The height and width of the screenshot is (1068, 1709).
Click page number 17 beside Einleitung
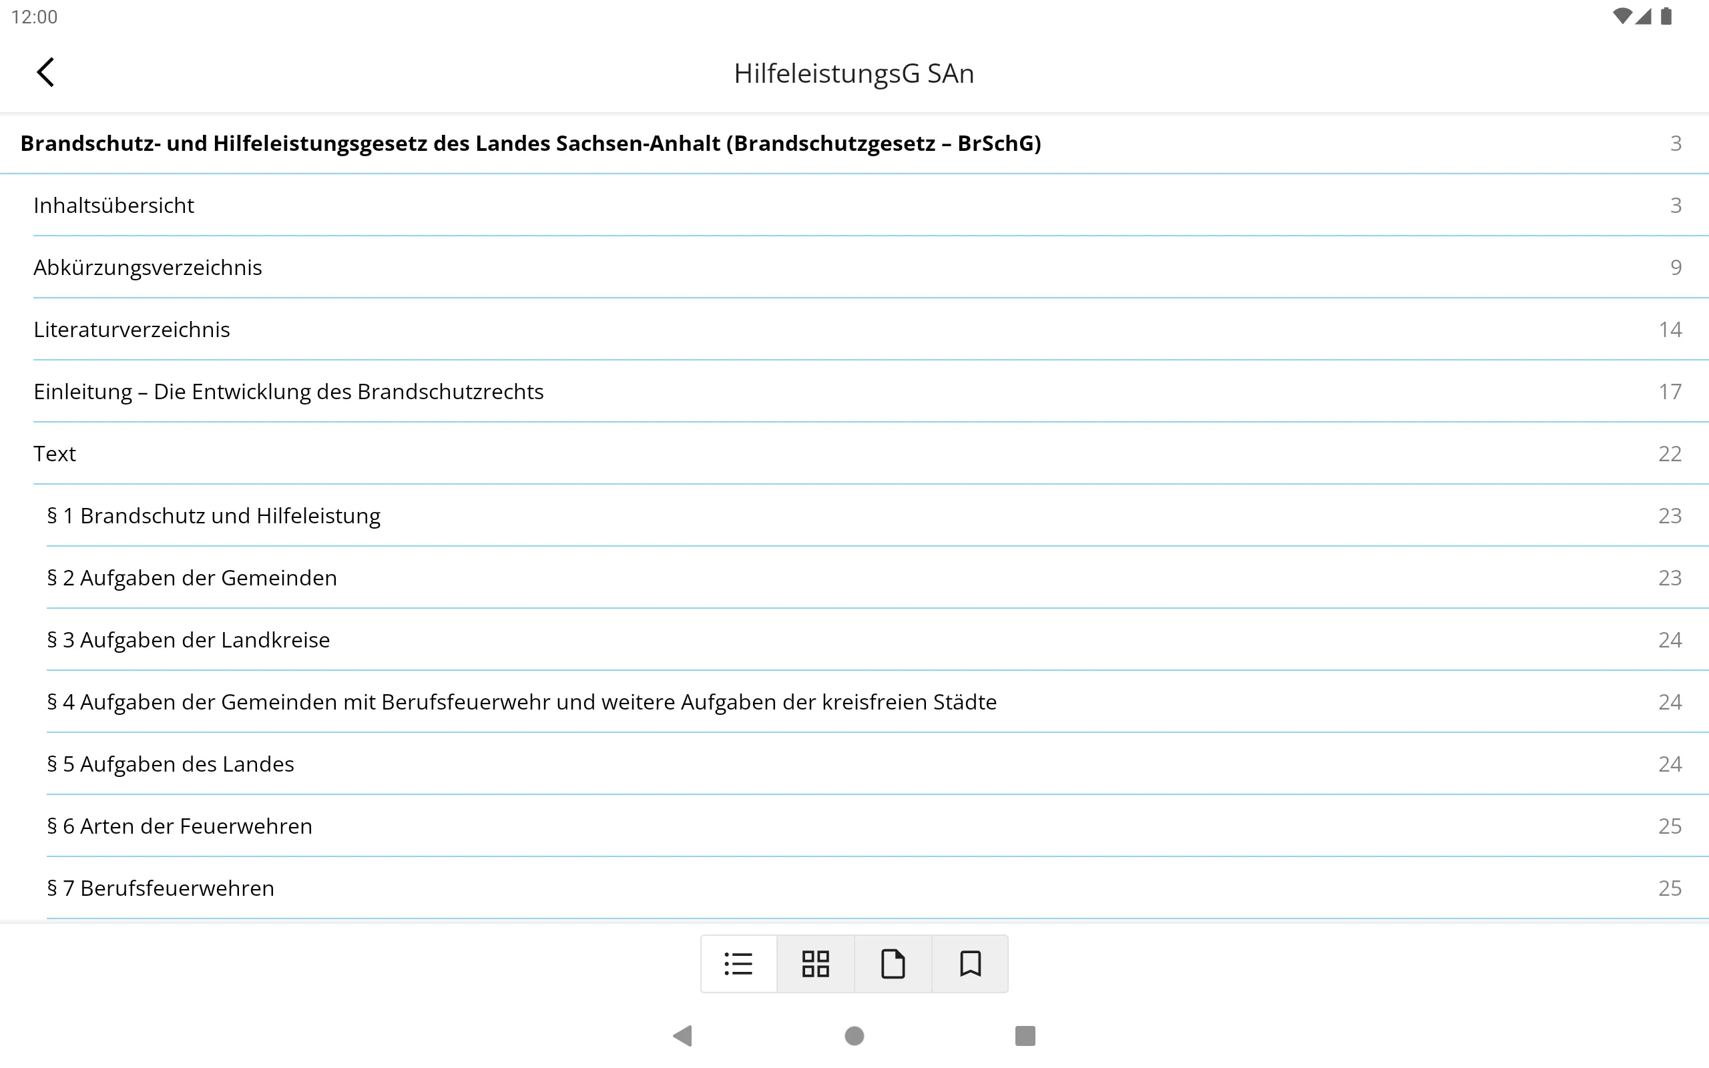pyautogui.click(x=1670, y=392)
